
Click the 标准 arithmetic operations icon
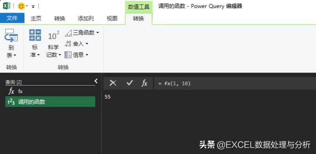pyautogui.click(x=35, y=35)
